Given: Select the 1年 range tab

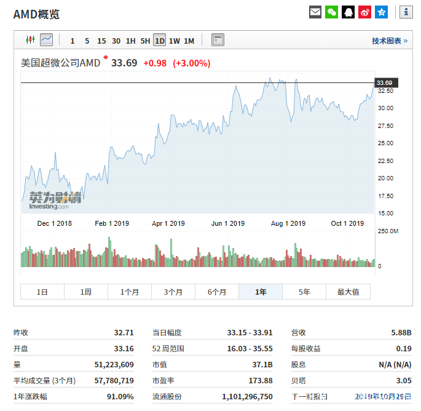Looking at the screenshot, I should (x=261, y=292).
